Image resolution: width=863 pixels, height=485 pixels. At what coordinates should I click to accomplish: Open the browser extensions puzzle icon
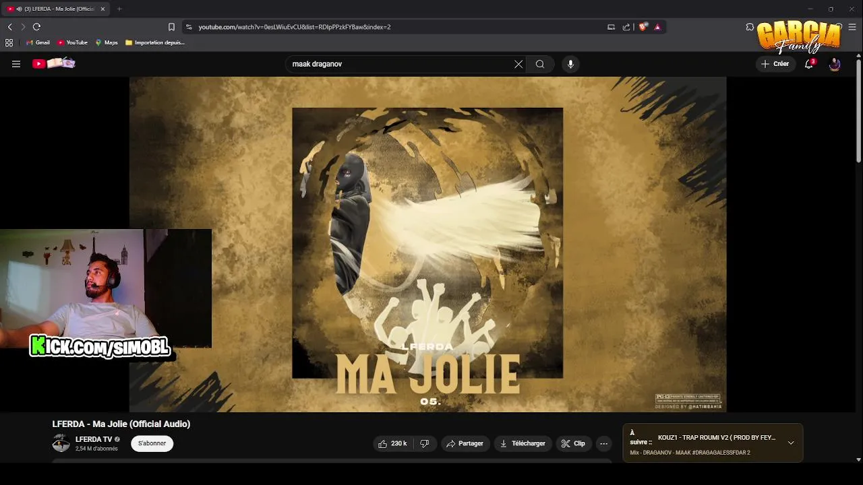tap(750, 27)
